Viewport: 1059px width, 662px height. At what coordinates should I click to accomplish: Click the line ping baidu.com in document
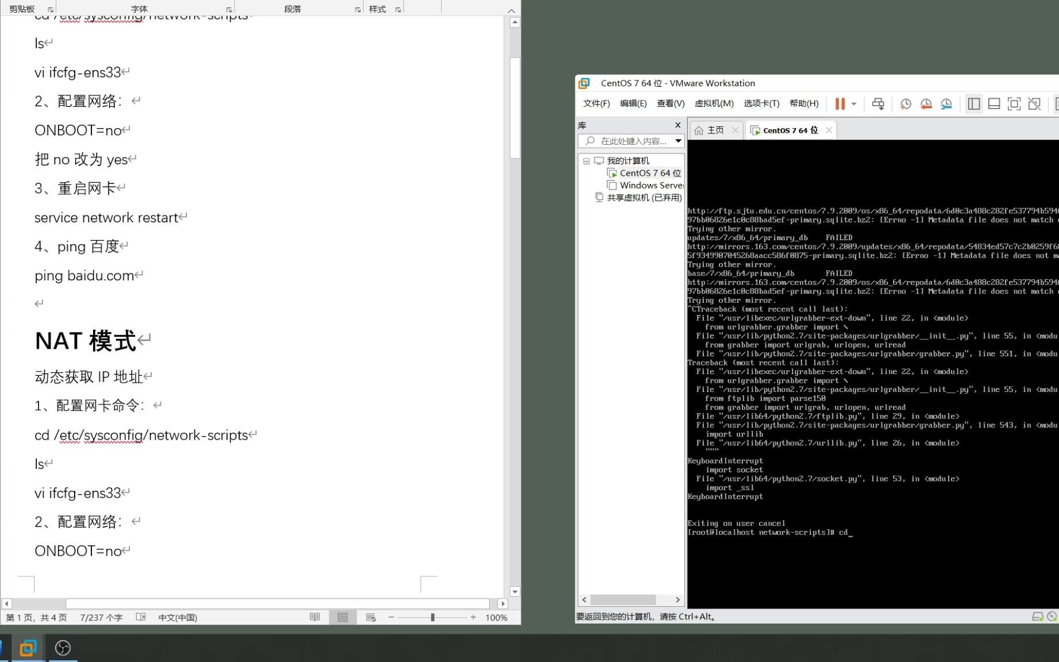84,276
